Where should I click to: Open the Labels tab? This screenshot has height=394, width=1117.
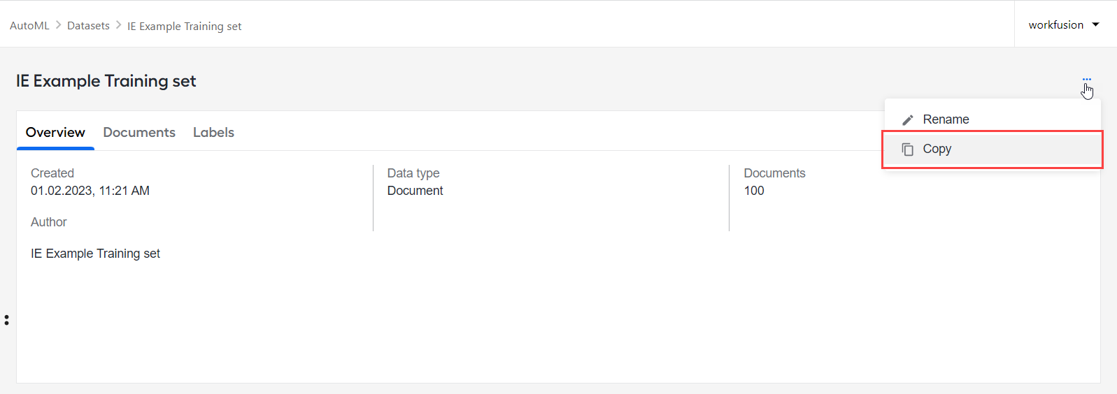coord(213,132)
